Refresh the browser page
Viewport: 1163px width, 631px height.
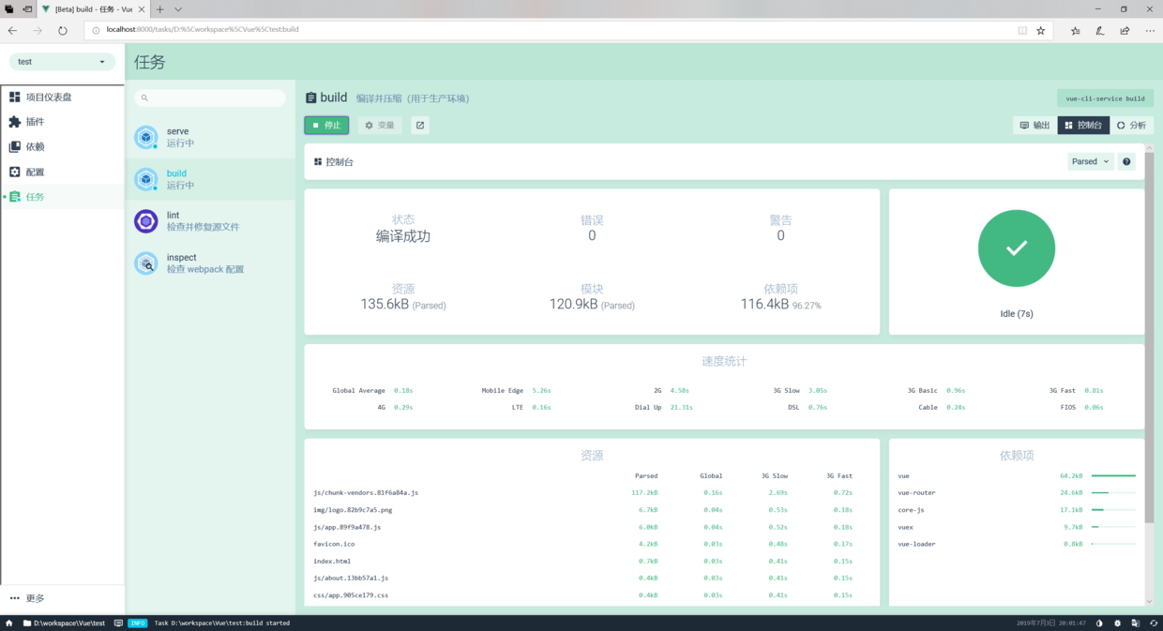[63, 30]
